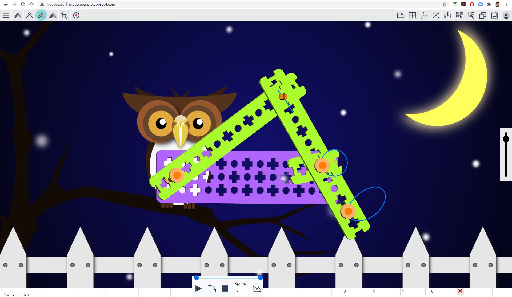Screen dimensions: 512x297
Task: Toggle the grid display icon
Action: point(412,15)
